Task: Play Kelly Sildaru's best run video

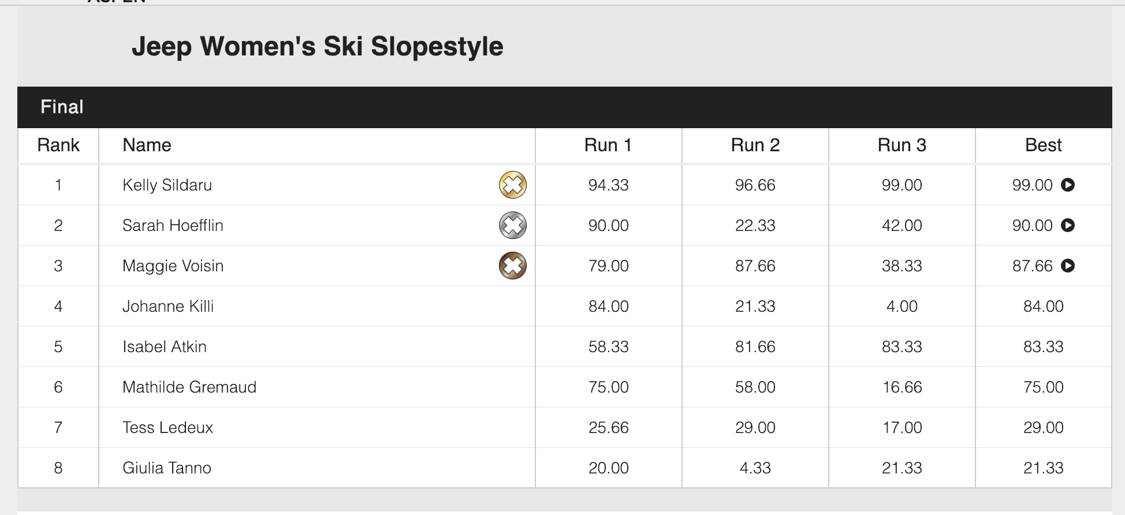Action: click(1068, 185)
